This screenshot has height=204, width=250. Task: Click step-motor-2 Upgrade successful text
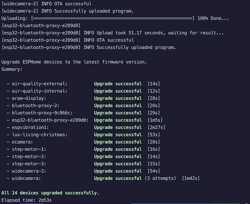(118, 157)
